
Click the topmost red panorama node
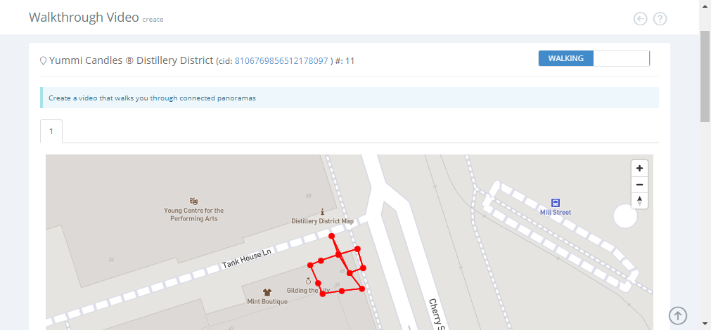pyautogui.click(x=331, y=236)
